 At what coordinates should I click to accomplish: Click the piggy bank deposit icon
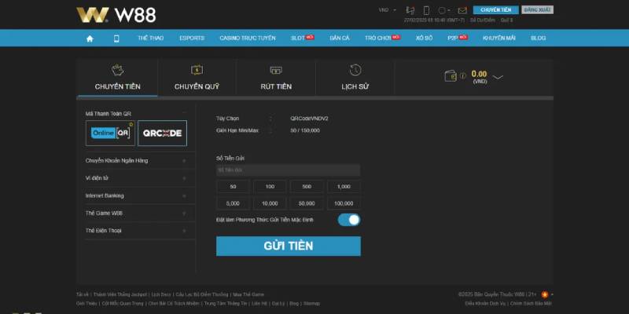(117, 70)
